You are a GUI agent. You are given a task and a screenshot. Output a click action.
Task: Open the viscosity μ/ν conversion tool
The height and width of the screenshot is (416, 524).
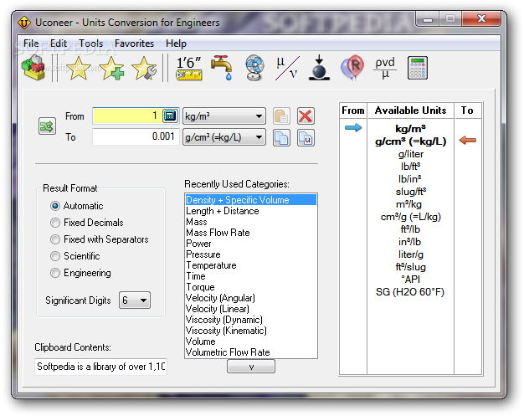pos(287,68)
